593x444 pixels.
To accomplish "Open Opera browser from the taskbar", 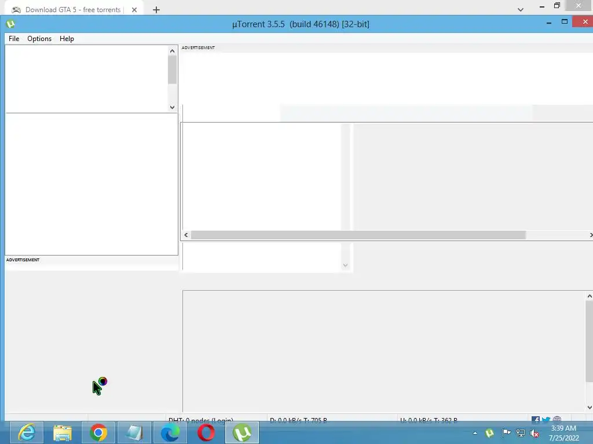I will 206,432.
